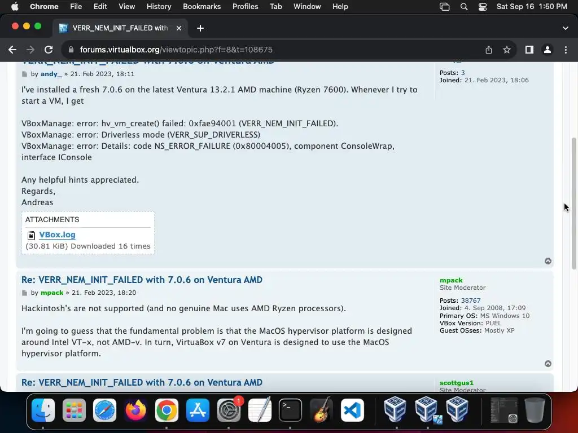
Task: Jump to top from mpack's post
Action: pos(548,364)
